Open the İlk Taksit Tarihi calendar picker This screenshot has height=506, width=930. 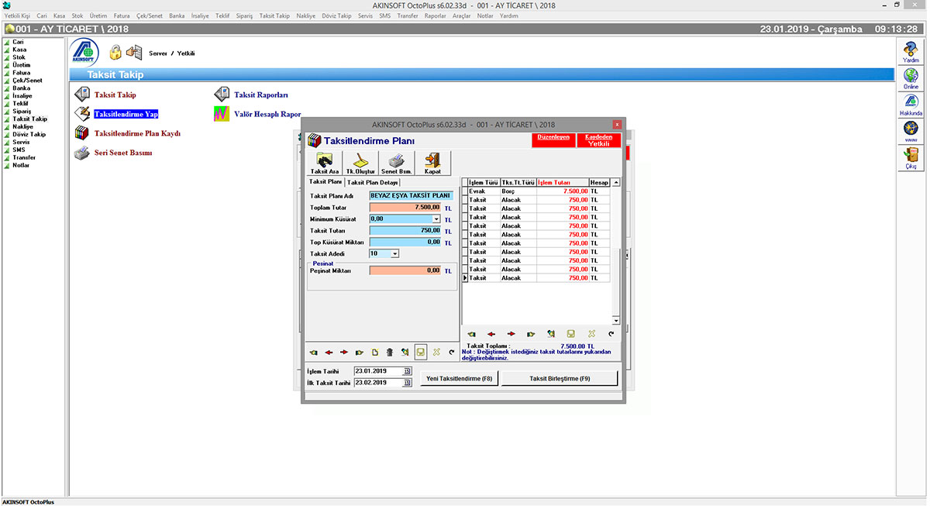tap(407, 383)
